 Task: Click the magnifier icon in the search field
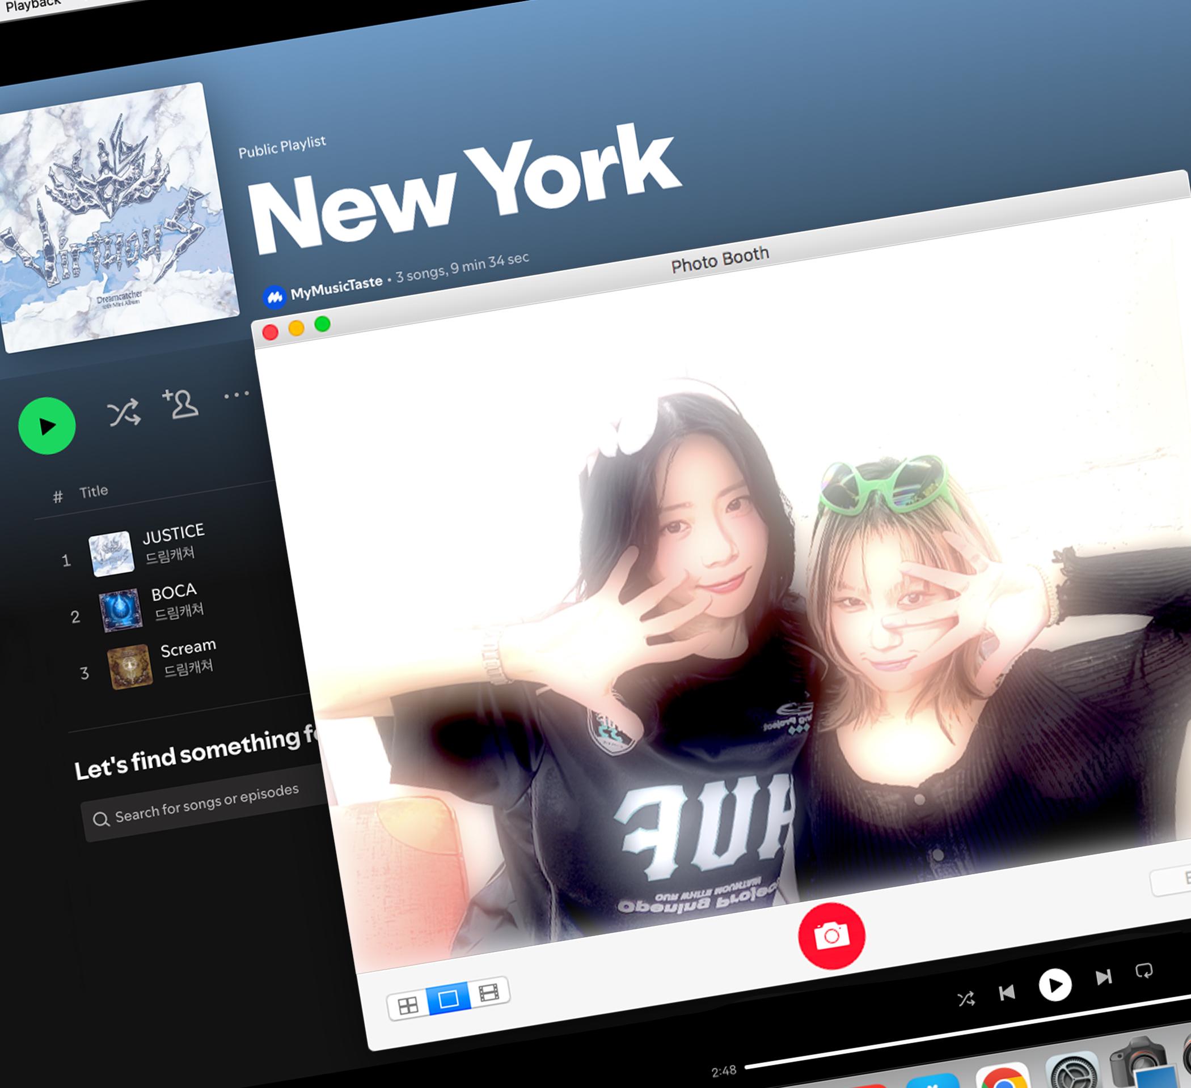pos(101,819)
